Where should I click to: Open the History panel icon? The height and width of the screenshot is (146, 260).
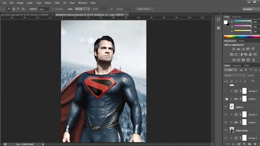click(x=219, y=20)
